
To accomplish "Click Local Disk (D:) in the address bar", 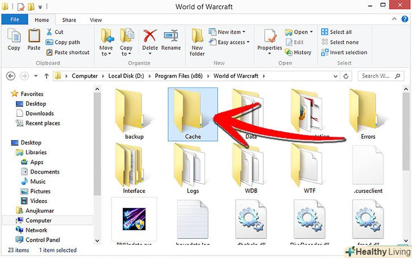I will tap(126, 76).
